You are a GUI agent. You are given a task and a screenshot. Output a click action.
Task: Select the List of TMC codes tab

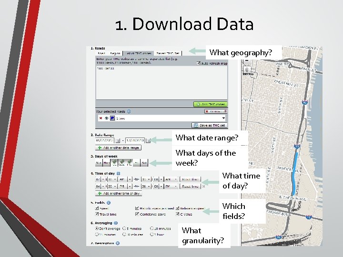coord(139,53)
